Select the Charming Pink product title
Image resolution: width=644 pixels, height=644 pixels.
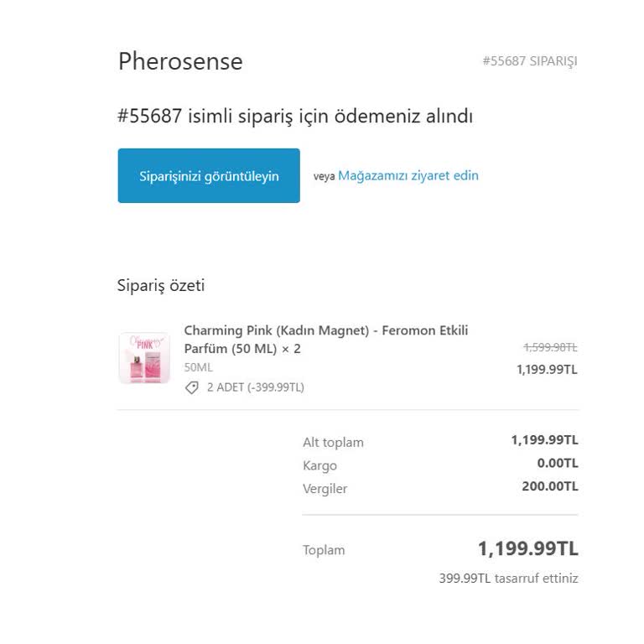(326, 340)
